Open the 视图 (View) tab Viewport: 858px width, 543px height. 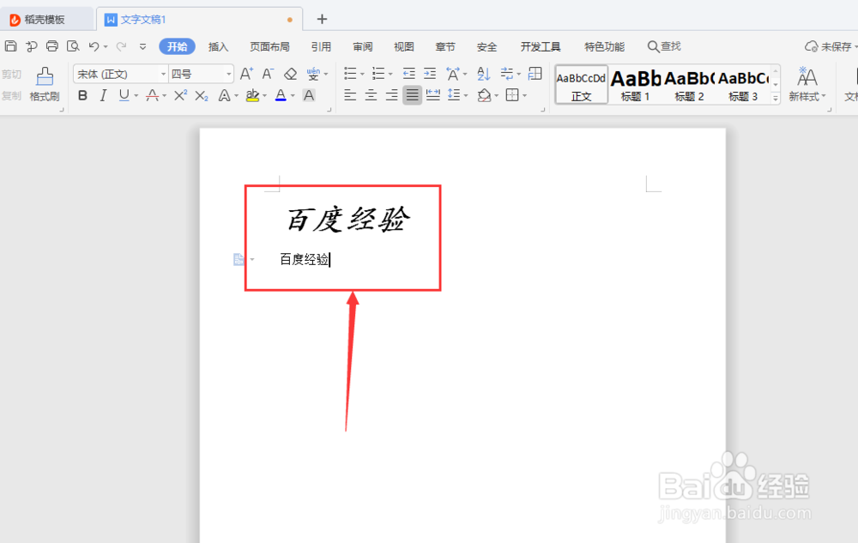pos(404,46)
